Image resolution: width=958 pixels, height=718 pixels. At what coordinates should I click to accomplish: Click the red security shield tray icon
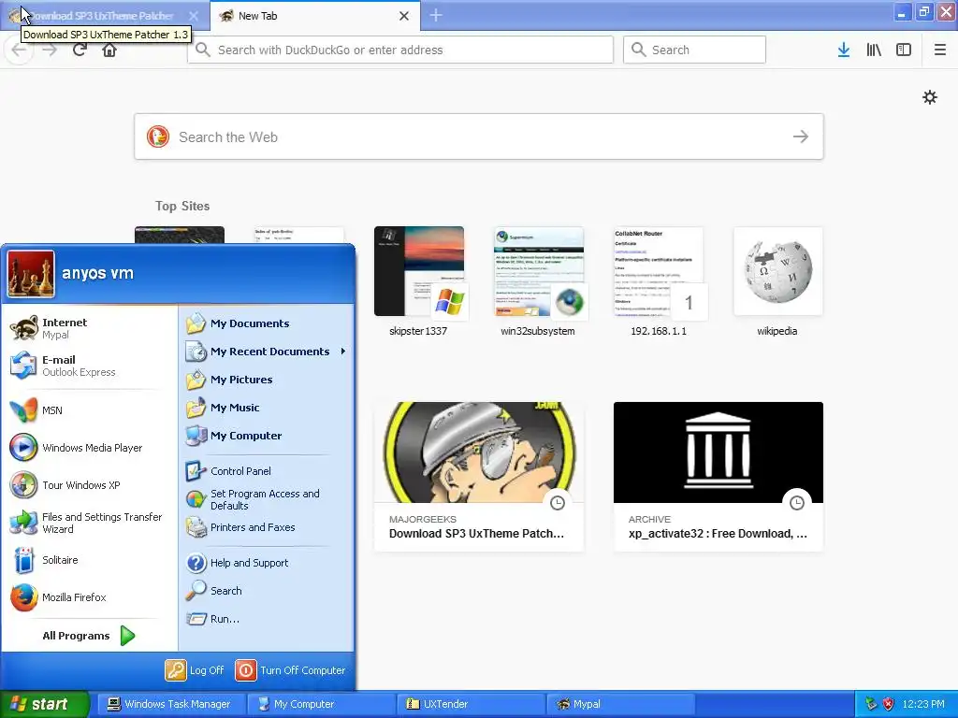tap(889, 705)
